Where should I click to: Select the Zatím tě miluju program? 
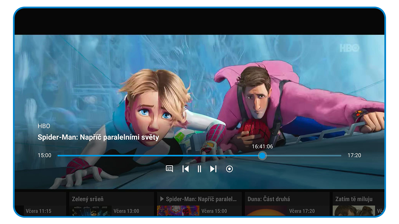tap(358, 203)
